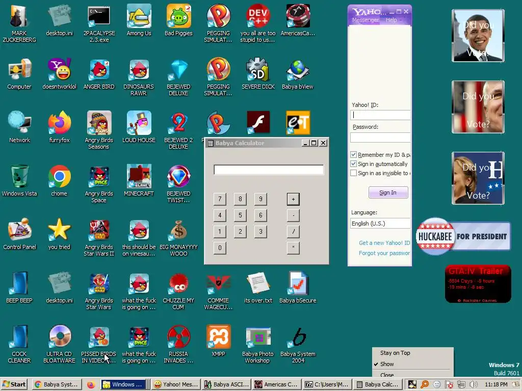
Task: Uncheck Sign in automatically
Action: [354, 164]
